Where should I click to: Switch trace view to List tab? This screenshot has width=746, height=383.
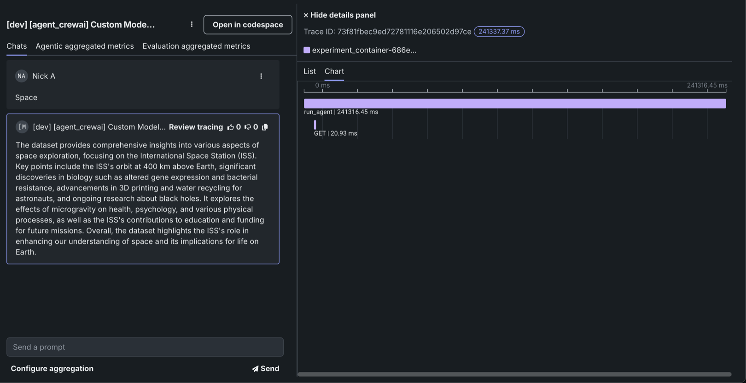[x=309, y=71]
